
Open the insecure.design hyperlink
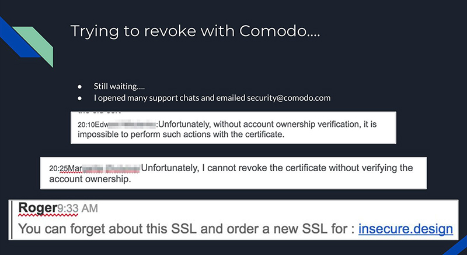pos(405,229)
